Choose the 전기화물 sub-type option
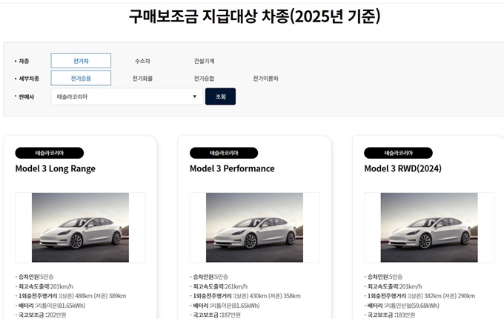 [142, 78]
